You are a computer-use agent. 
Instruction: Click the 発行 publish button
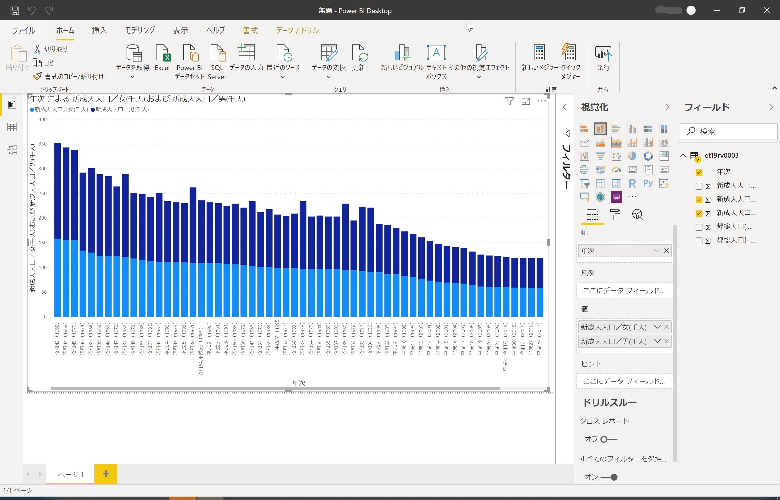pos(603,58)
